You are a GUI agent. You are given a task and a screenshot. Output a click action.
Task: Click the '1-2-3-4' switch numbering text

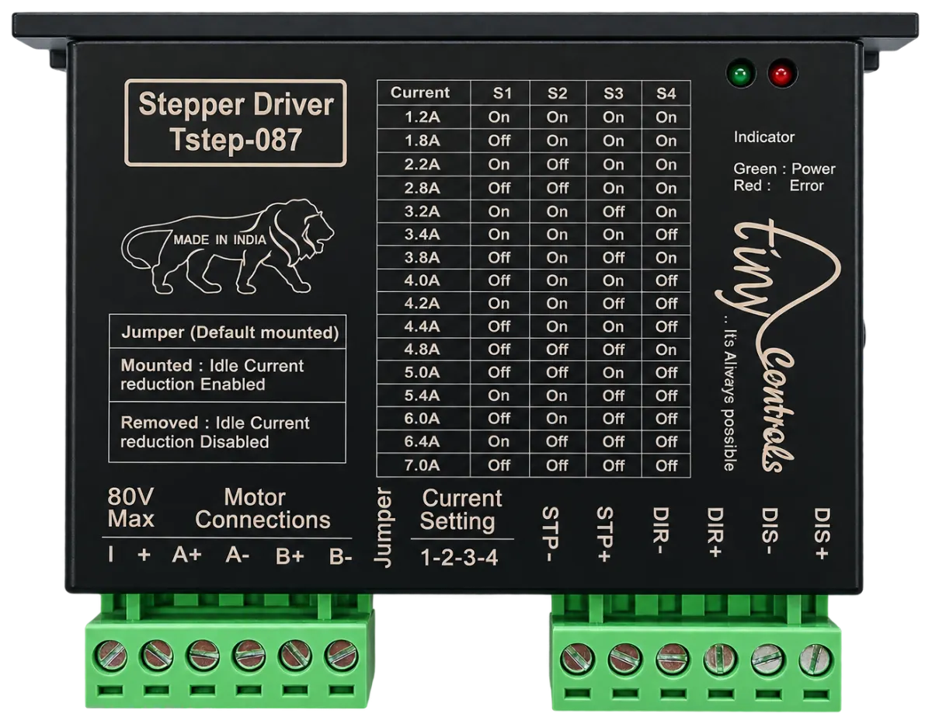[459, 558]
